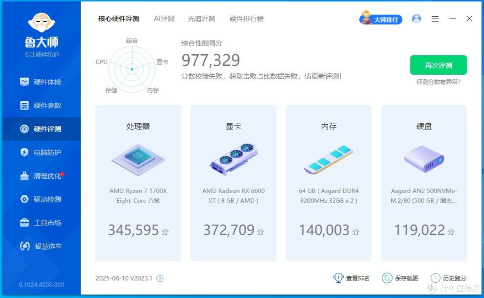Click 2025-06-10 V2023.1 text
This screenshot has width=484, height=298.
click(x=124, y=278)
